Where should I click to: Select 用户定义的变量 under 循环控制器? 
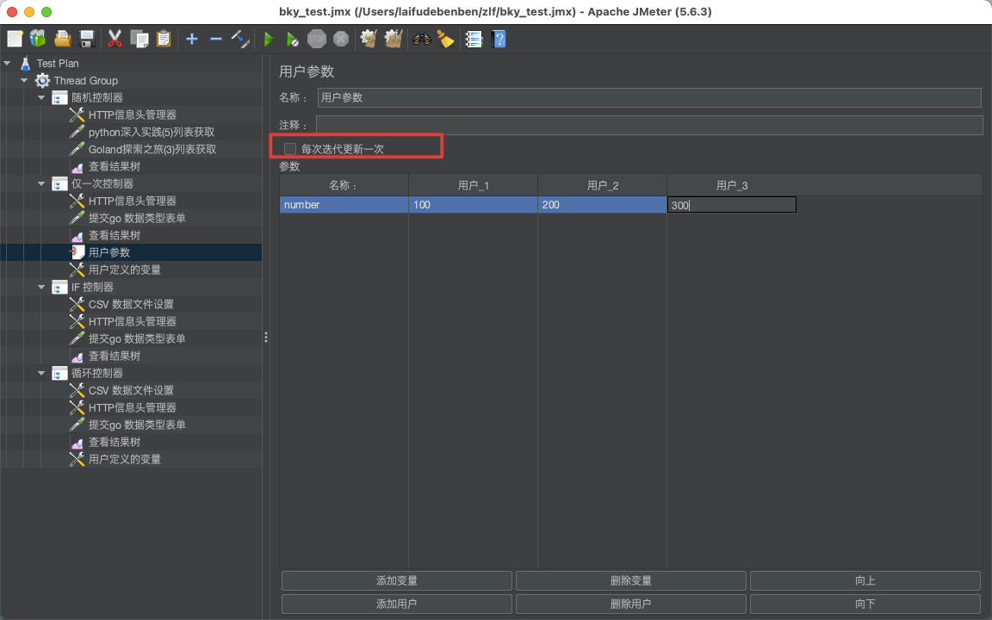point(125,459)
